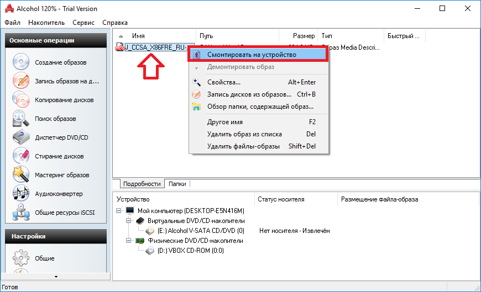Select the J_CCSA_X86FRE_RU image file name
Viewport: 481px width, 292px height.
pos(155,47)
